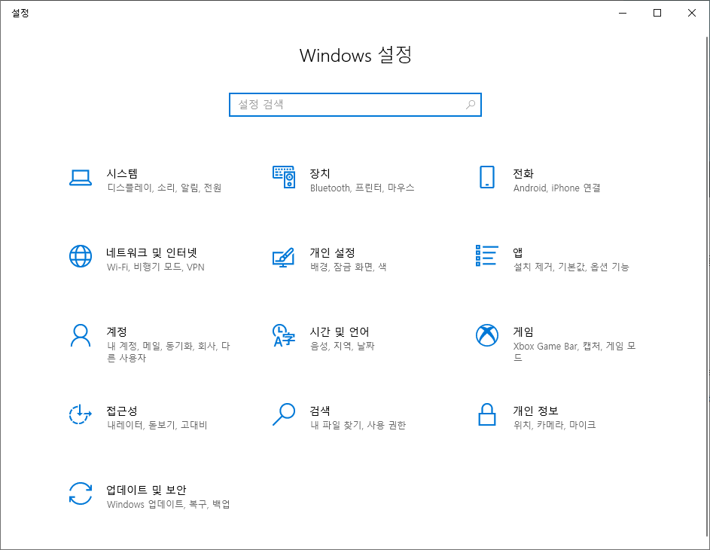Click the Network & Internet globe icon
Viewport: 710px width, 550px height.
pyautogui.click(x=81, y=256)
